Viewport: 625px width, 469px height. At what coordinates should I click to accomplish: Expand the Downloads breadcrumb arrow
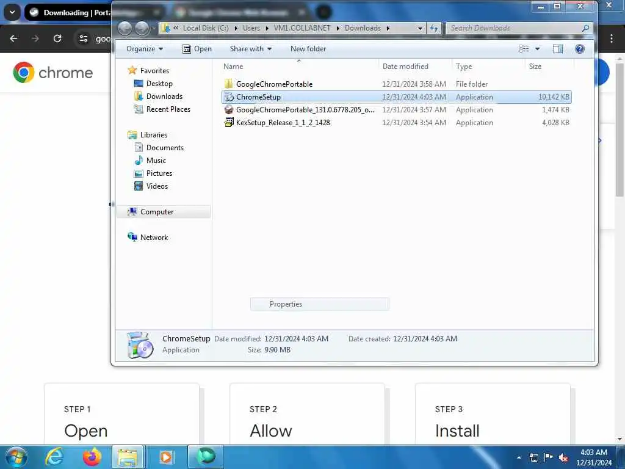(388, 28)
